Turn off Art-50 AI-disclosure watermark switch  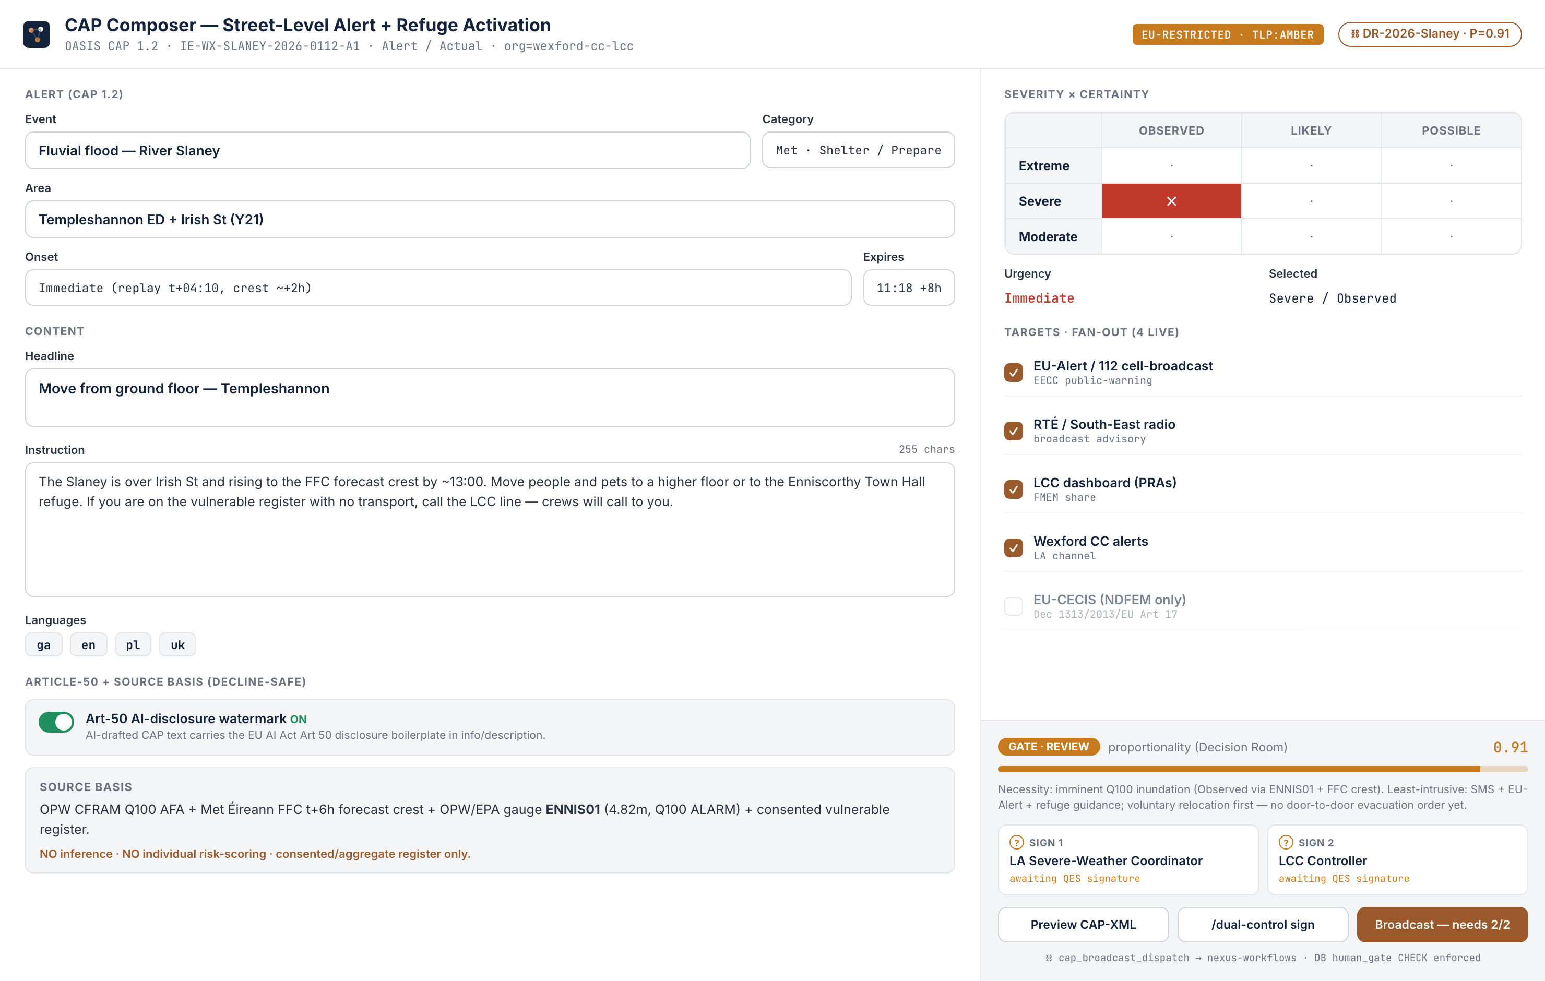[56, 722]
